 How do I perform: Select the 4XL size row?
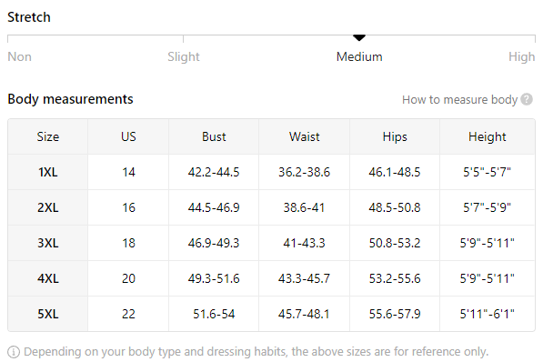pyautogui.click(x=271, y=278)
